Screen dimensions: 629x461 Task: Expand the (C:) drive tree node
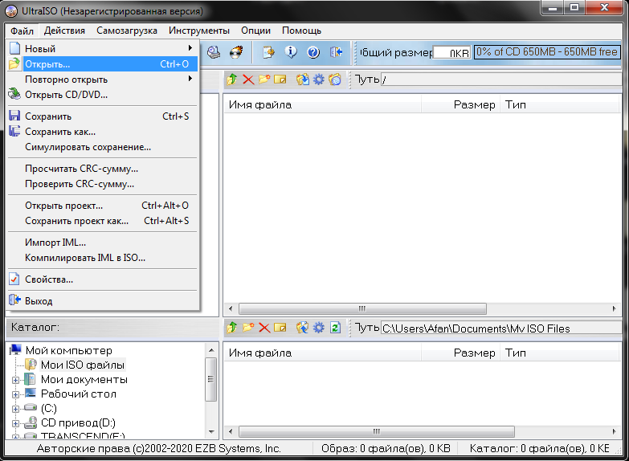click(15, 409)
